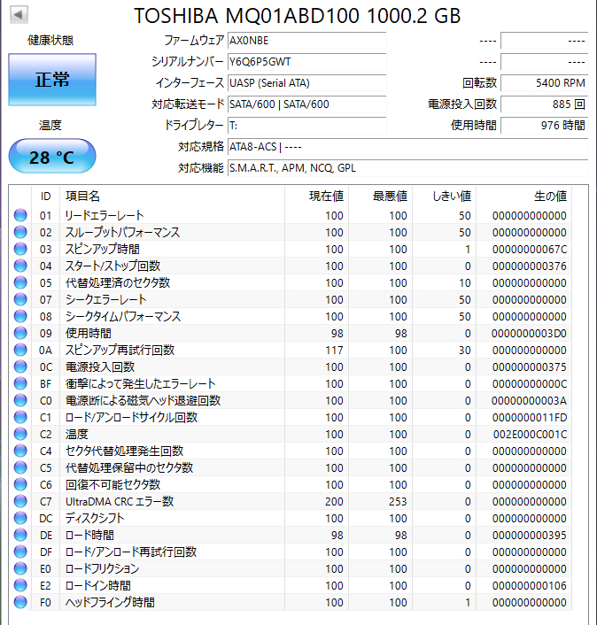Click threshold value 30 in 0A row
The width and height of the screenshot is (597, 625).
[x=465, y=350]
